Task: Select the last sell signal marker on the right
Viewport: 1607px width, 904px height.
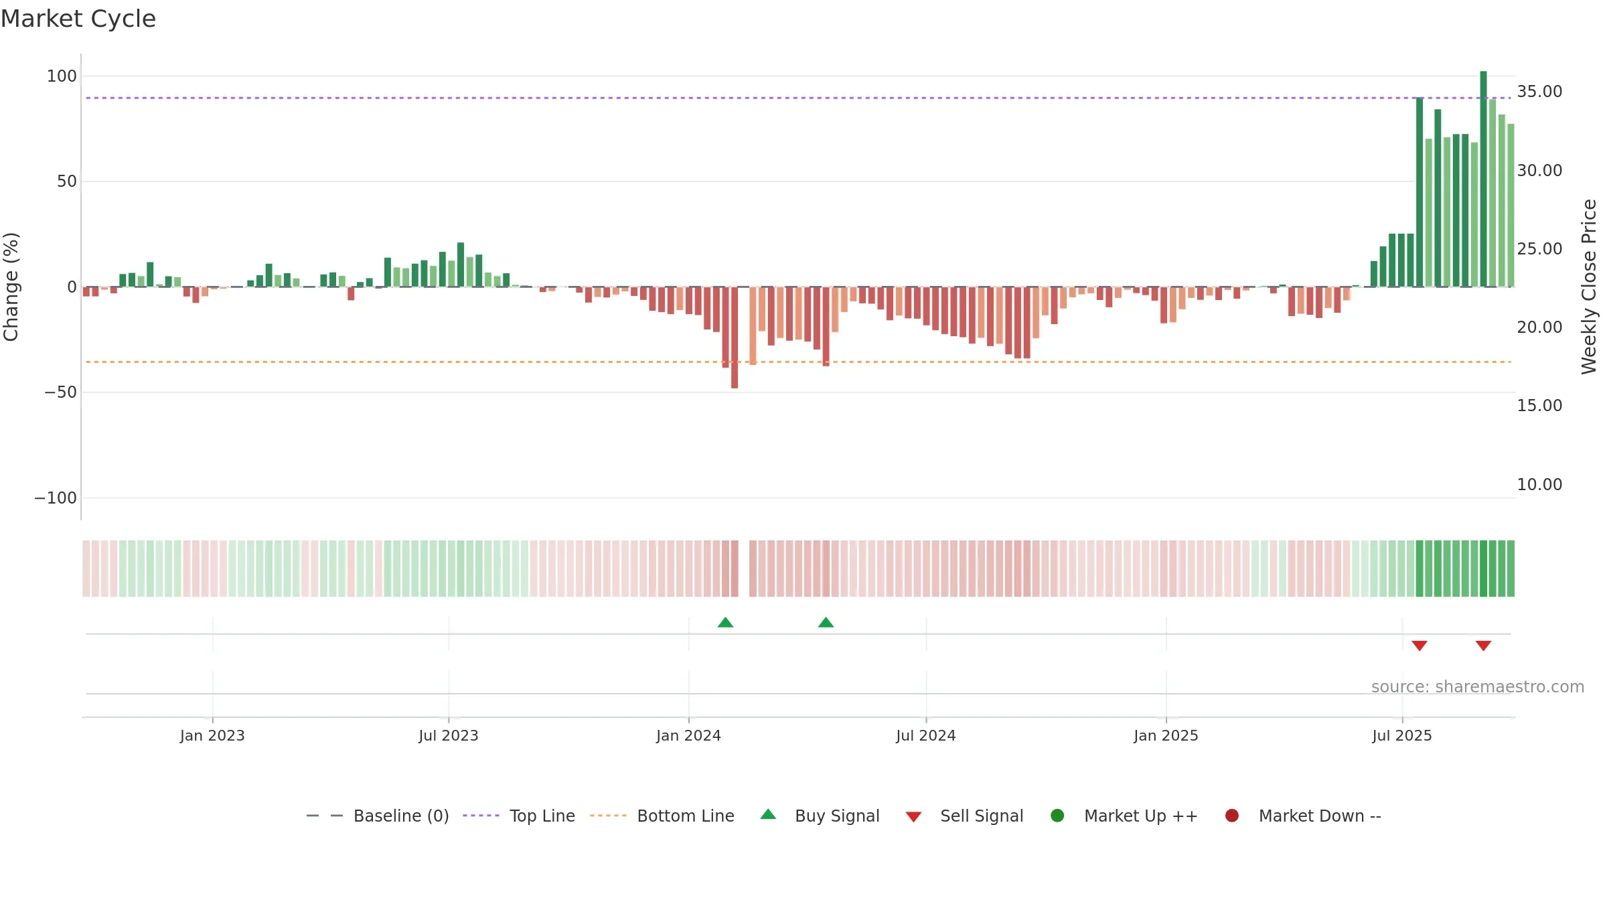Action: [1483, 646]
